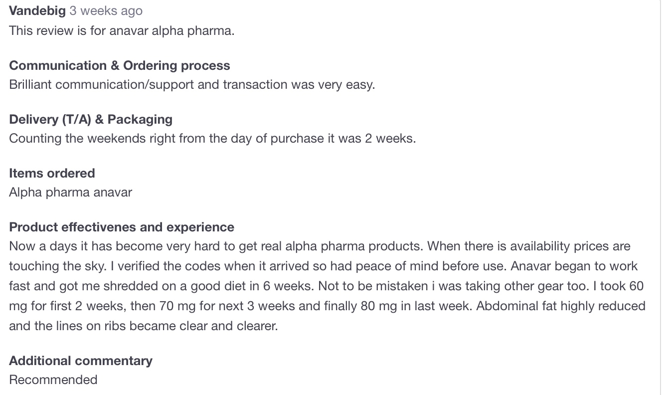Click the line starting 'touching the sky'

[x=324, y=266]
